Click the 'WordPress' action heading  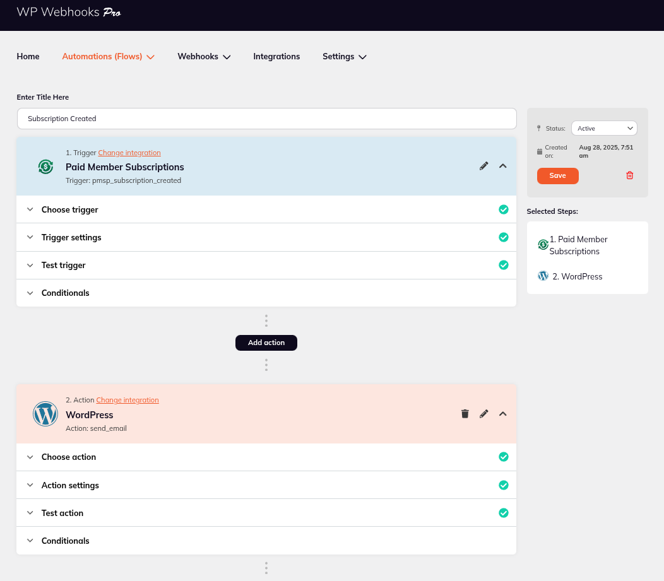coord(90,414)
